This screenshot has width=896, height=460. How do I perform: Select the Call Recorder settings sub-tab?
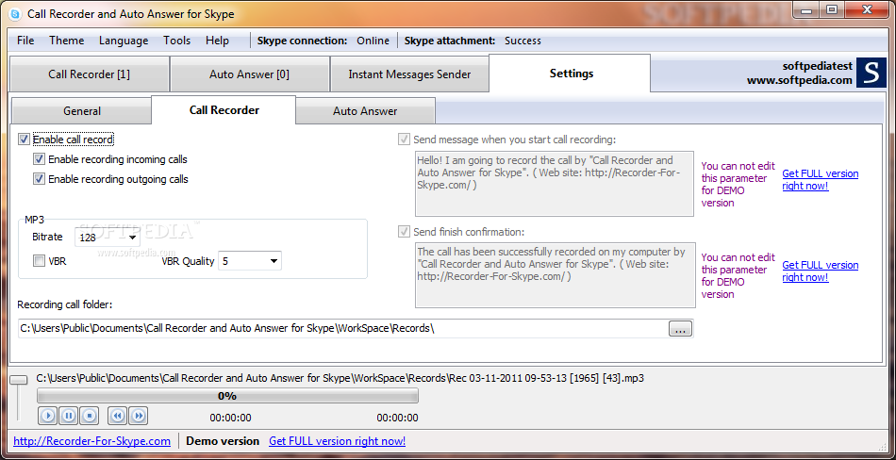(224, 109)
